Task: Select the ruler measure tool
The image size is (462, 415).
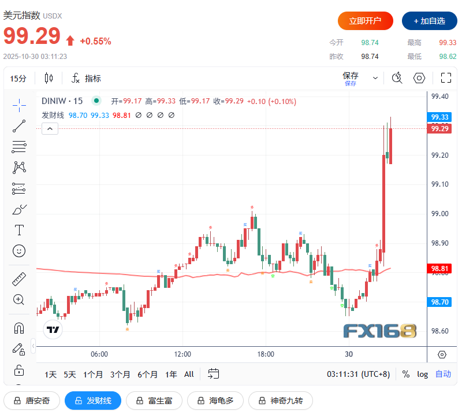Action: (19, 279)
